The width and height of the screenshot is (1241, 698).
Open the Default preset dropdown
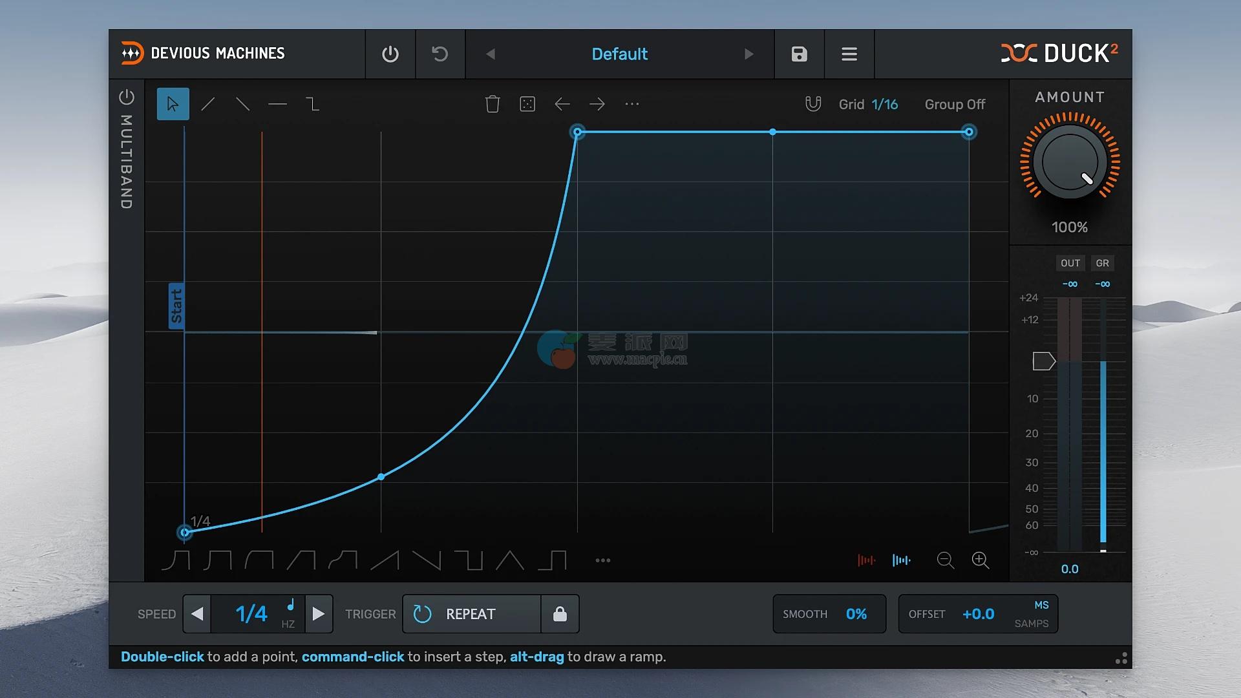pos(619,54)
